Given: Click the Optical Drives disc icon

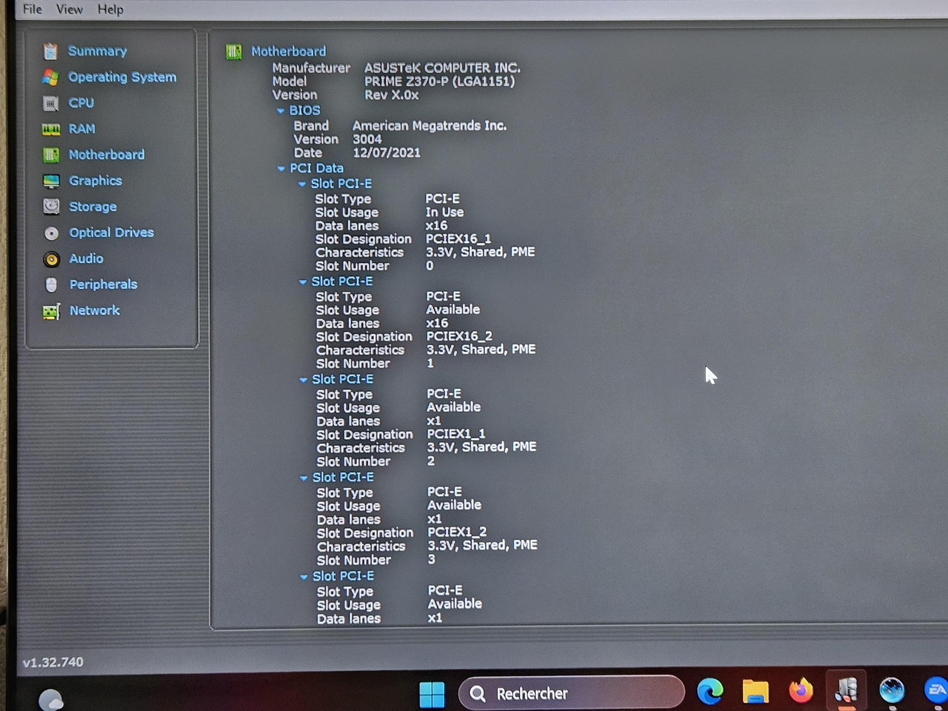Looking at the screenshot, I should [51, 233].
